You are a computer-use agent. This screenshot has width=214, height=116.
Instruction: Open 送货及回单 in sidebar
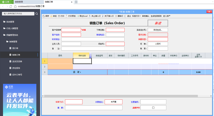coord(16,62)
